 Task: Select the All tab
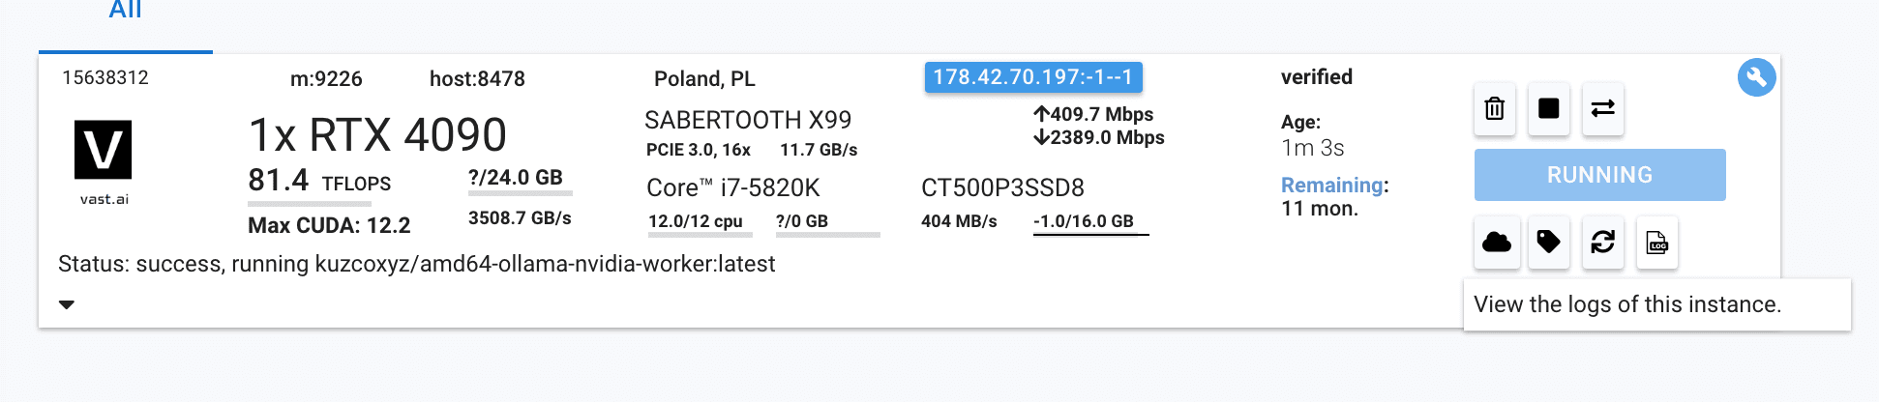(x=126, y=12)
